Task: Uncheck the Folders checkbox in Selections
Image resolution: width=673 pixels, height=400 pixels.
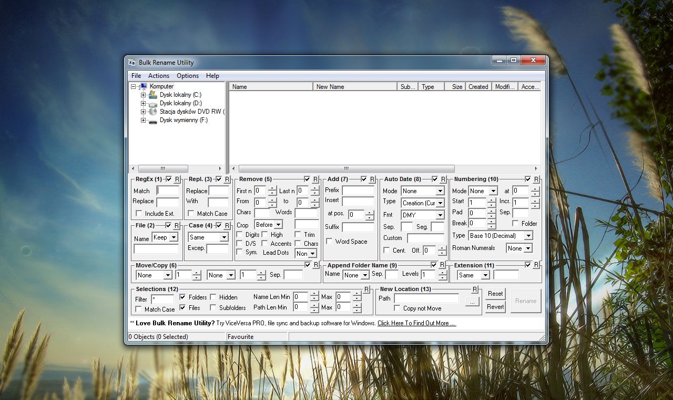Action: point(182,297)
